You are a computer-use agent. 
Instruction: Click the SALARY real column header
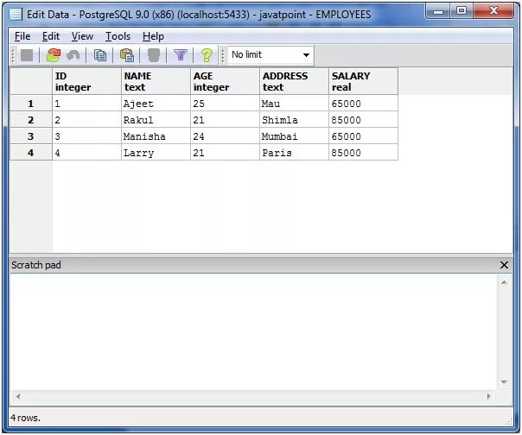coord(363,81)
